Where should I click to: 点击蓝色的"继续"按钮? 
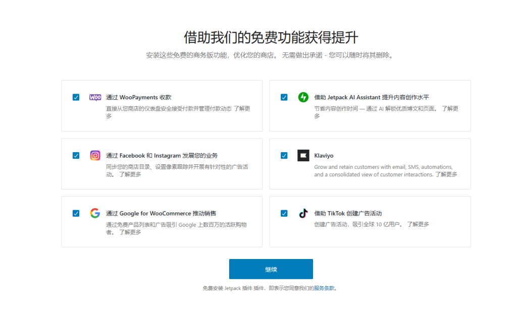(x=271, y=269)
